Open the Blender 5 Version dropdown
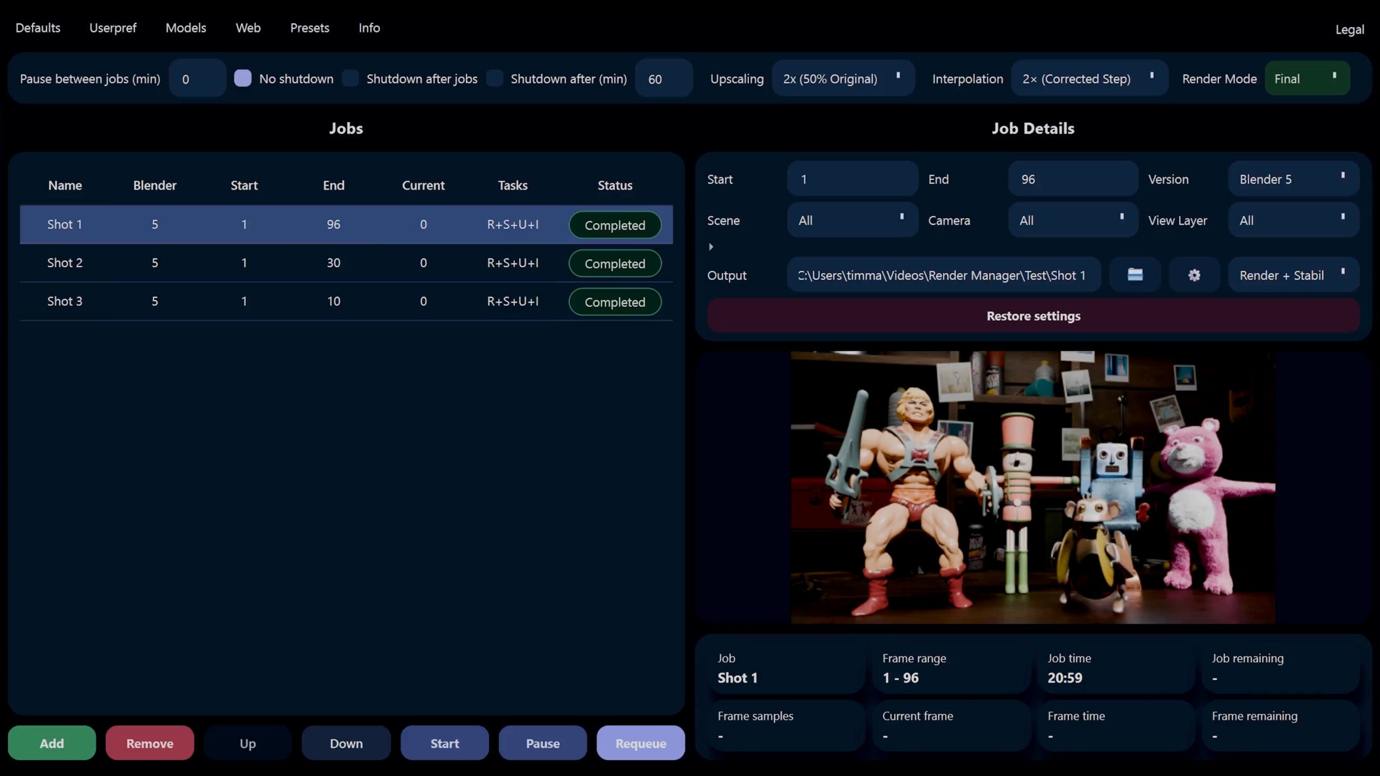Viewport: 1380px width, 776px height. [1293, 179]
